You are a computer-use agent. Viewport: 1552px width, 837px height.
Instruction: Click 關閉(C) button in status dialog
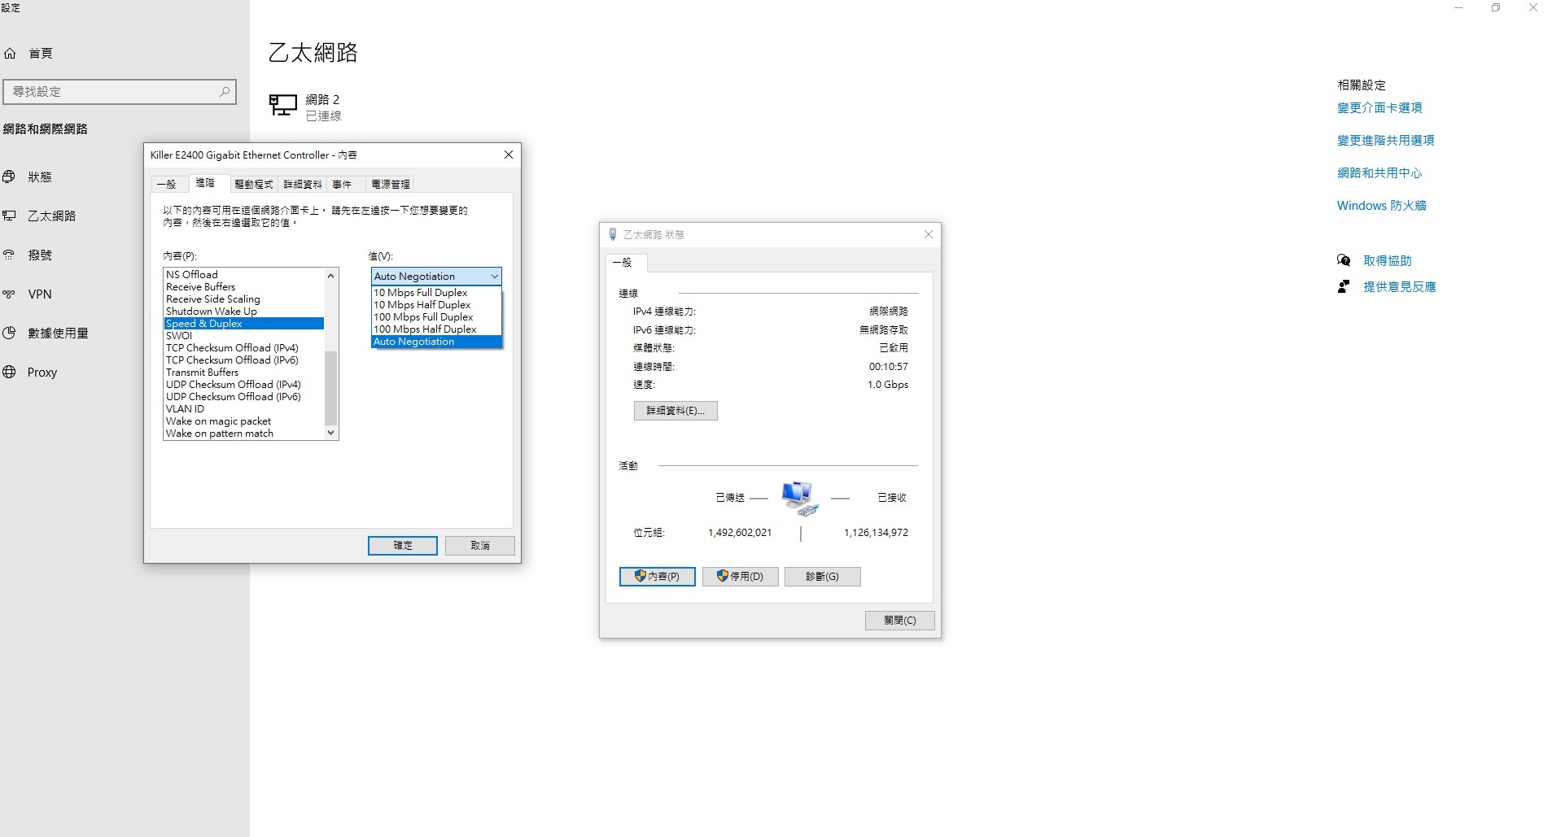pos(900,621)
